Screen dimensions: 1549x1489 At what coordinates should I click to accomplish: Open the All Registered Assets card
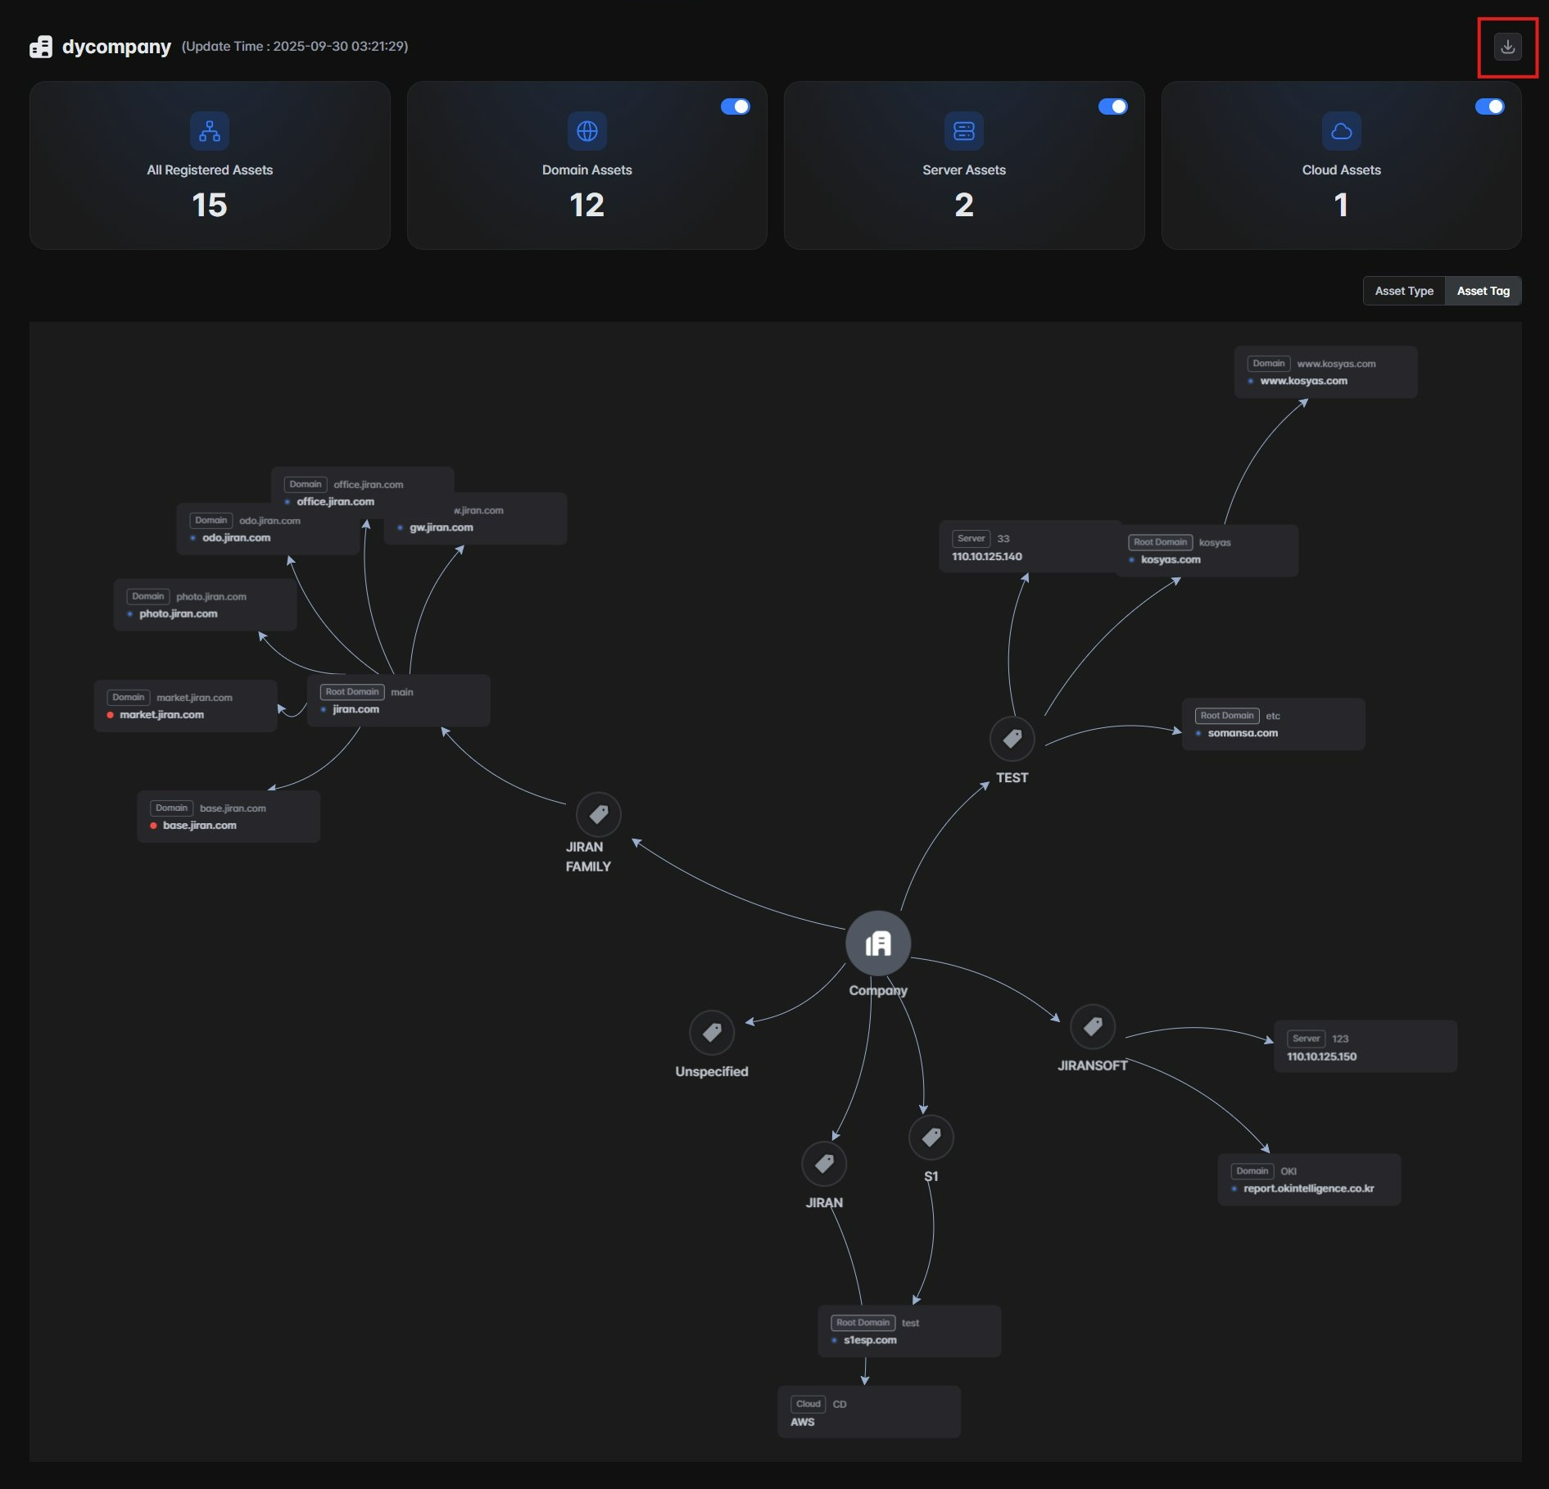[210, 165]
